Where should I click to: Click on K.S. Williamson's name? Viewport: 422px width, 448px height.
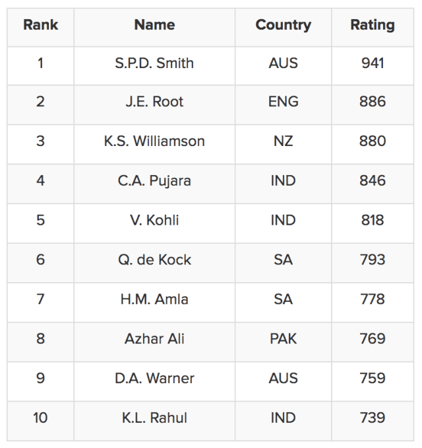pos(154,141)
